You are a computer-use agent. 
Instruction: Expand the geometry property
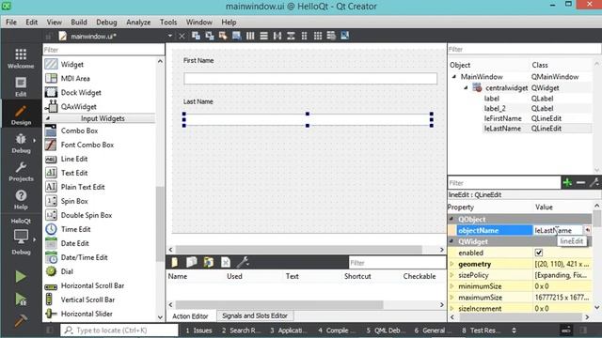(451, 264)
